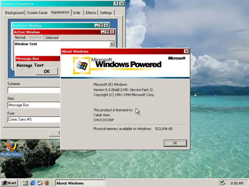Open the Web tab
249x187 pixels.
[x=76, y=13]
